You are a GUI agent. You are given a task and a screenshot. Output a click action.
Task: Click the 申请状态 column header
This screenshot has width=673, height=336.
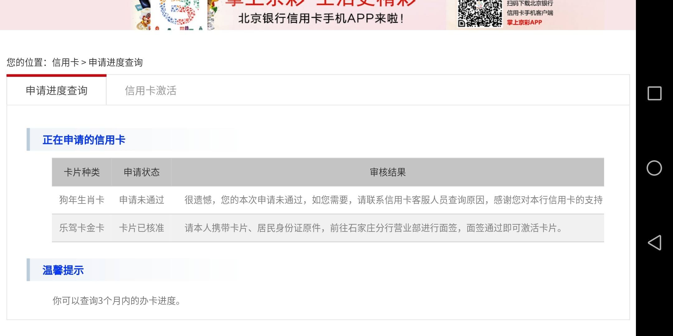point(141,172)
